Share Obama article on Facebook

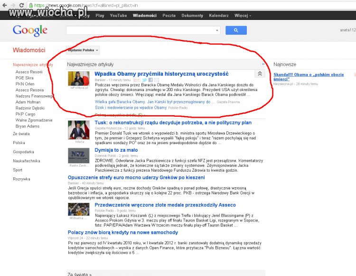[x=150, y=80]
